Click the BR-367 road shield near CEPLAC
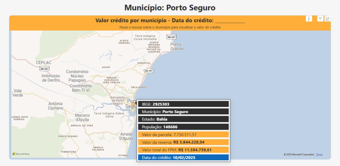Screen dimensions: 340x166 click(44, 69)
